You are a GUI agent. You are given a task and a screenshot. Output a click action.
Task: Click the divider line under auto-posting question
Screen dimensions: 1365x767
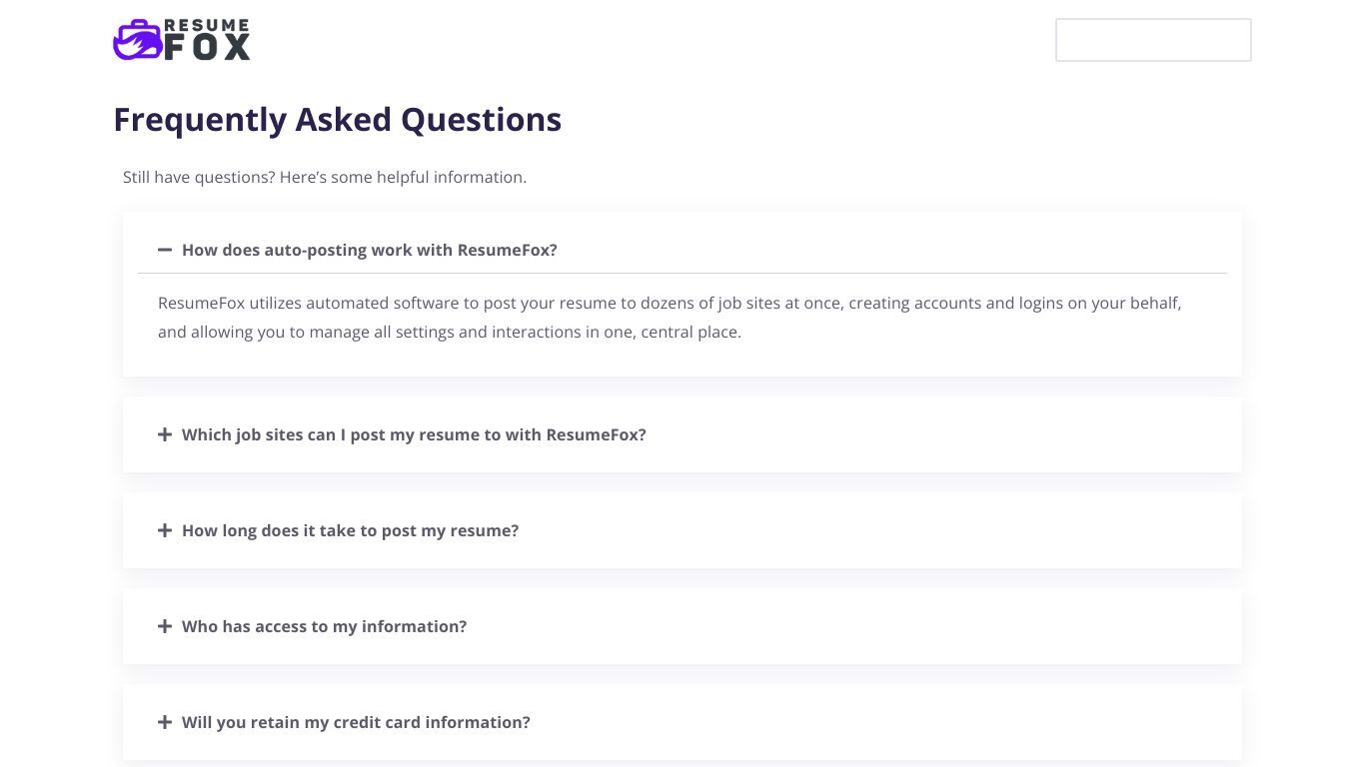(x=682, y=273)
